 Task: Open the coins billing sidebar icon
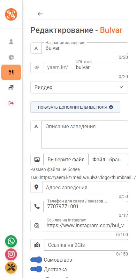click(x=11, y=88)
